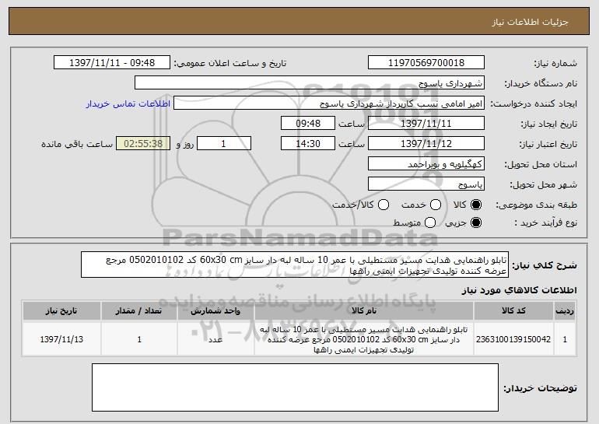
Task: Click the واحد شمارش column header
Action: 215,311
